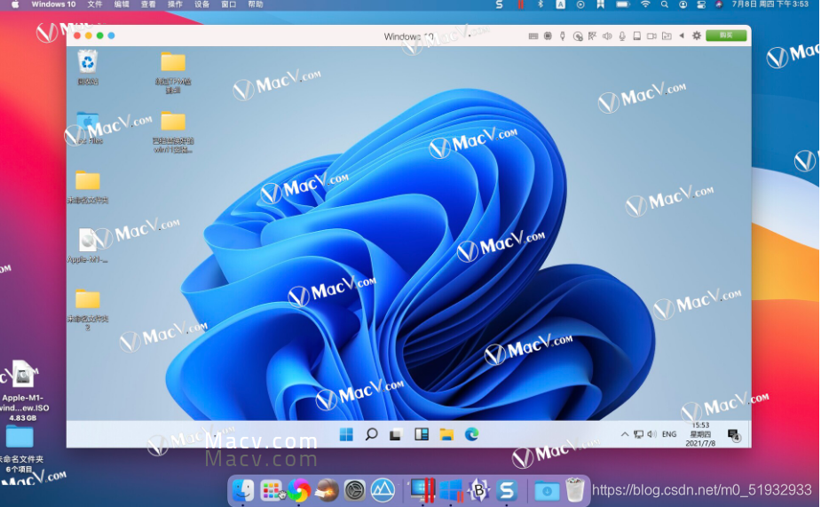Collapse toolbar with the left-pointing triangle
The width and height of the screenshot is (821, 507).
point(681,36)
